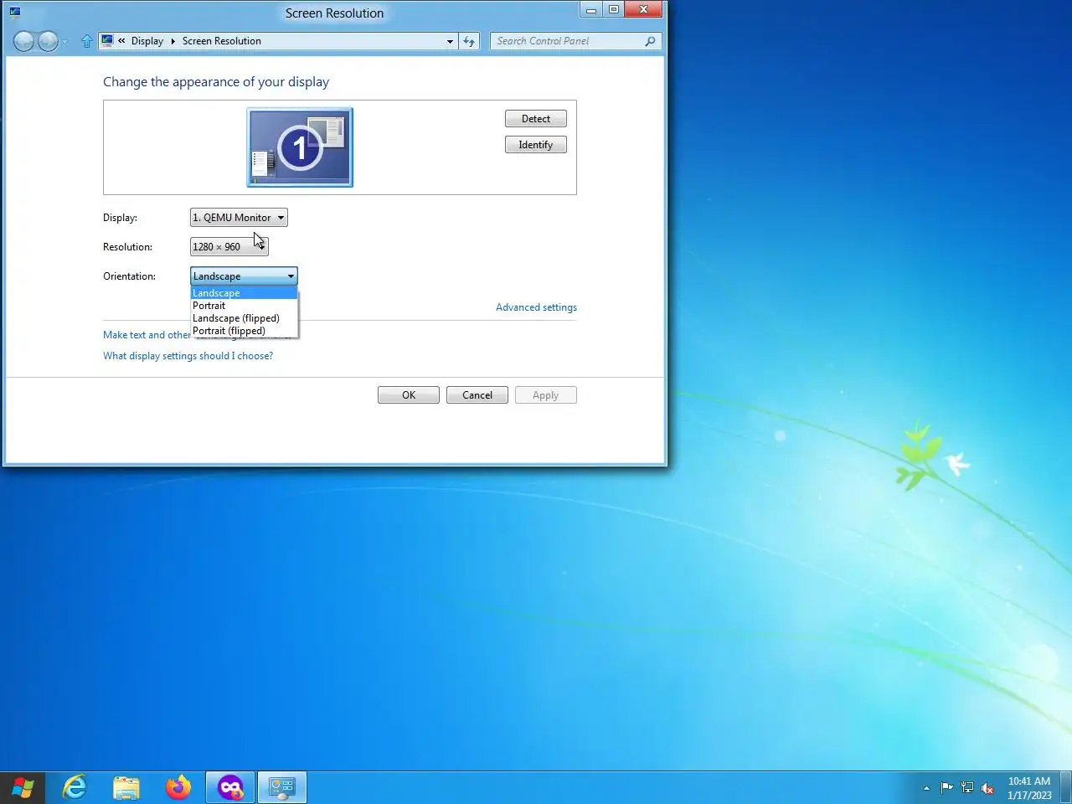Open the purple masked app on the taskbar

[230, 787]
